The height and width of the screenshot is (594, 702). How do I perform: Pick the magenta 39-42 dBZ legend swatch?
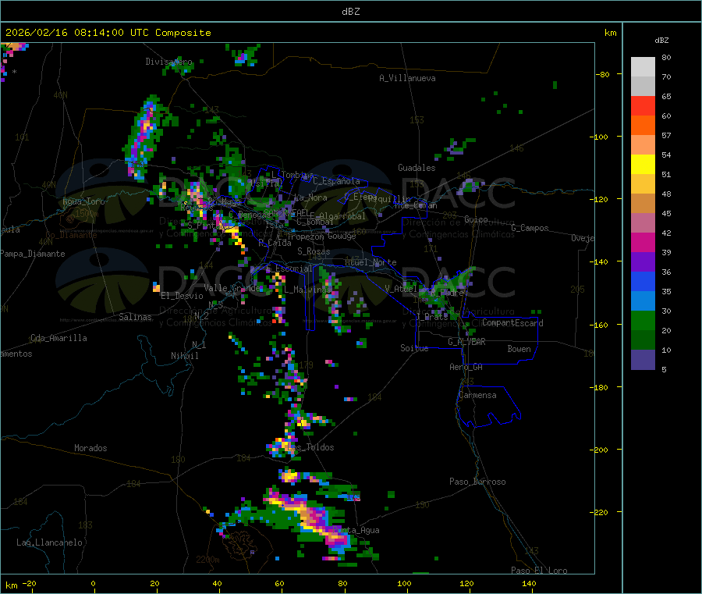643,242
